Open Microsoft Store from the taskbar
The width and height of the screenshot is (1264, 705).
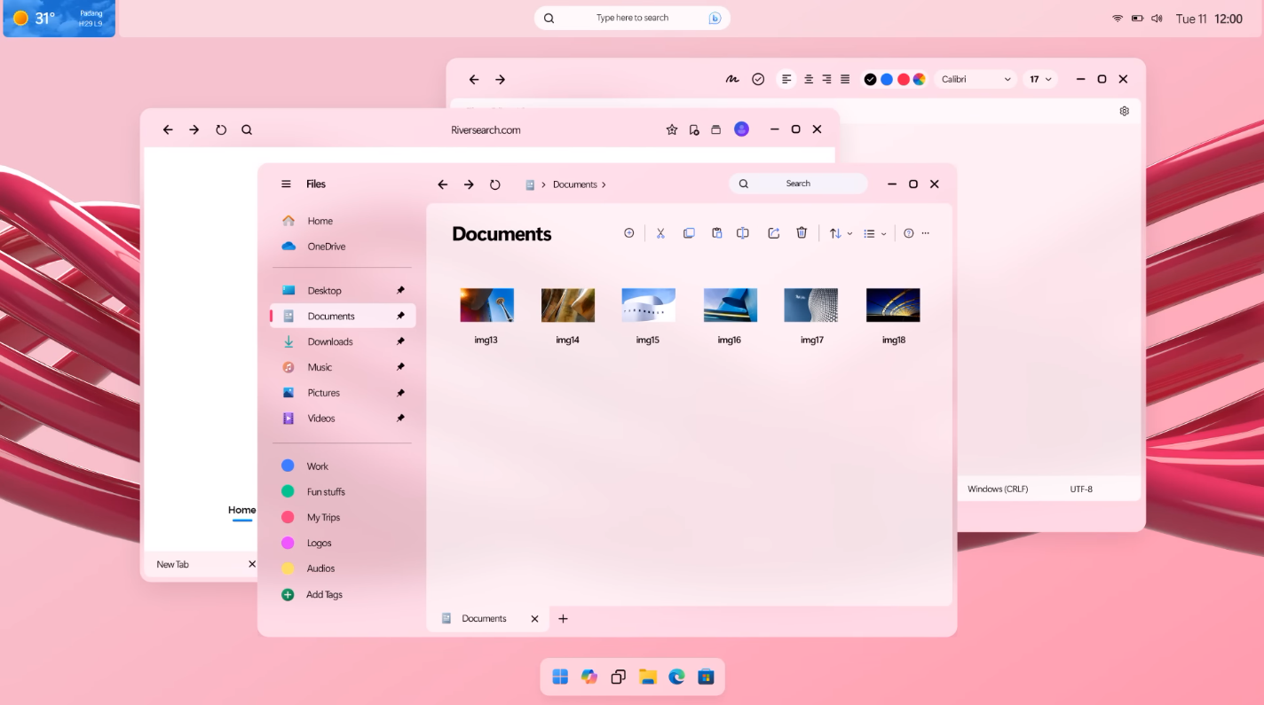706,678
